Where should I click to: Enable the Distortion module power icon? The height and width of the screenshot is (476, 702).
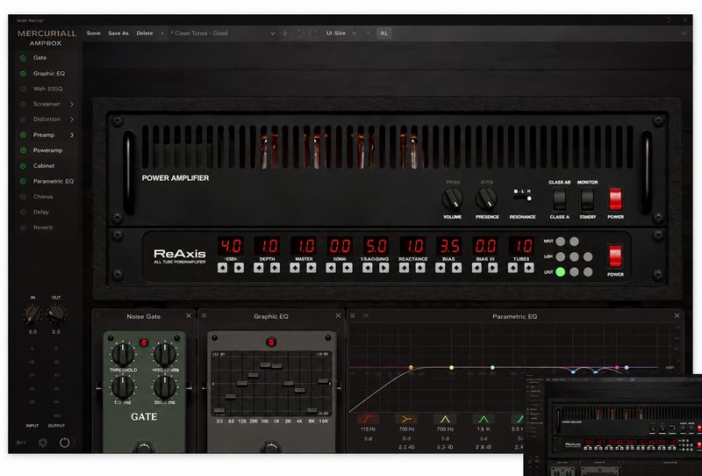[23, 119]
